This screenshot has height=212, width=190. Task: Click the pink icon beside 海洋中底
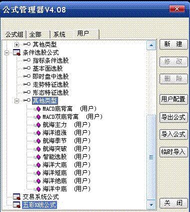[38, 189]
